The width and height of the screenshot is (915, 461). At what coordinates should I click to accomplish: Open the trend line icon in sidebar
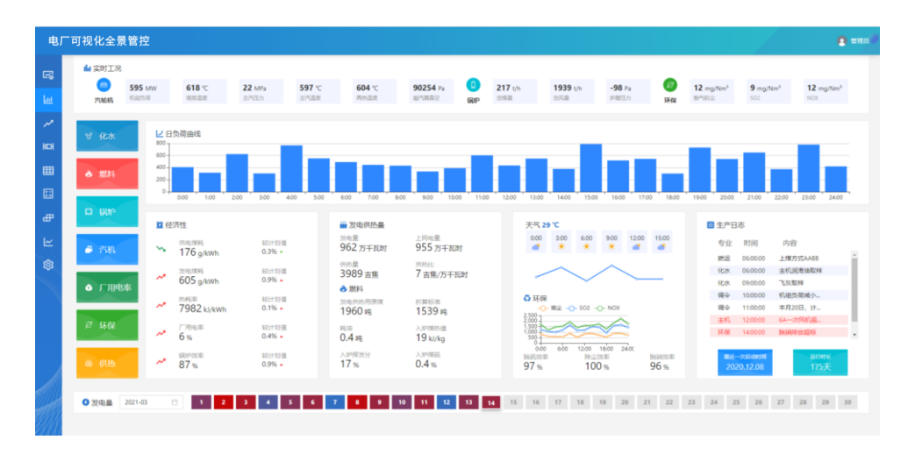tap(48, 124)
